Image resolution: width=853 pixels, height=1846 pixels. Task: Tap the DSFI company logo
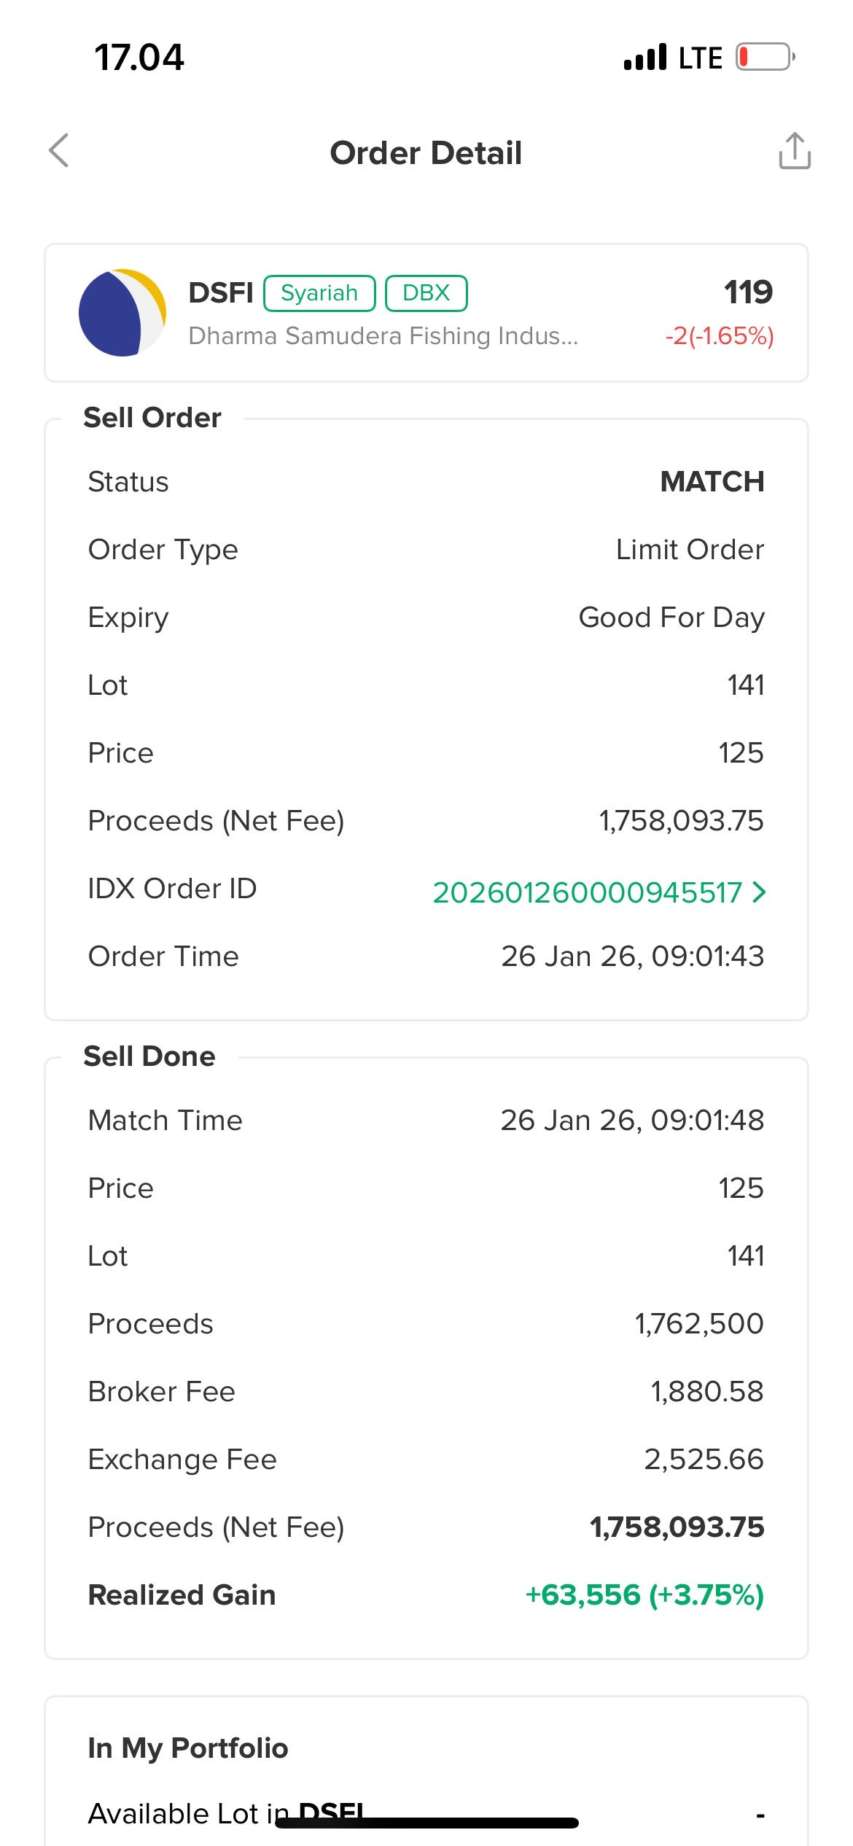pyautogui.click(x=122, y=313)
